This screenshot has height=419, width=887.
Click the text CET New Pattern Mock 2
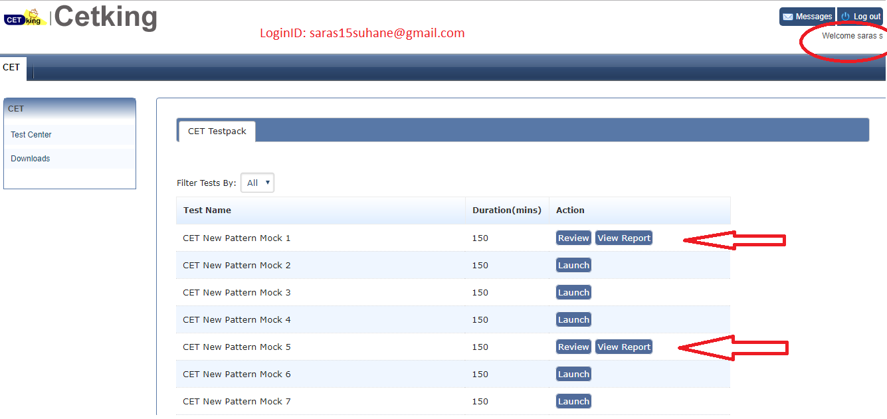(x=237, y=266)
